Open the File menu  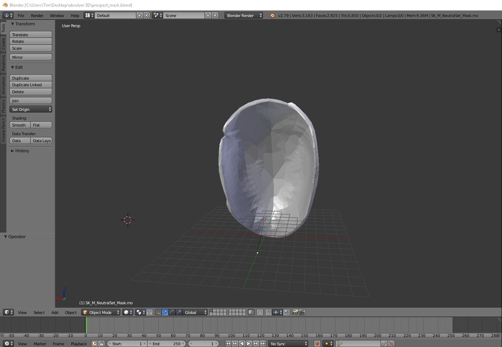21,15
